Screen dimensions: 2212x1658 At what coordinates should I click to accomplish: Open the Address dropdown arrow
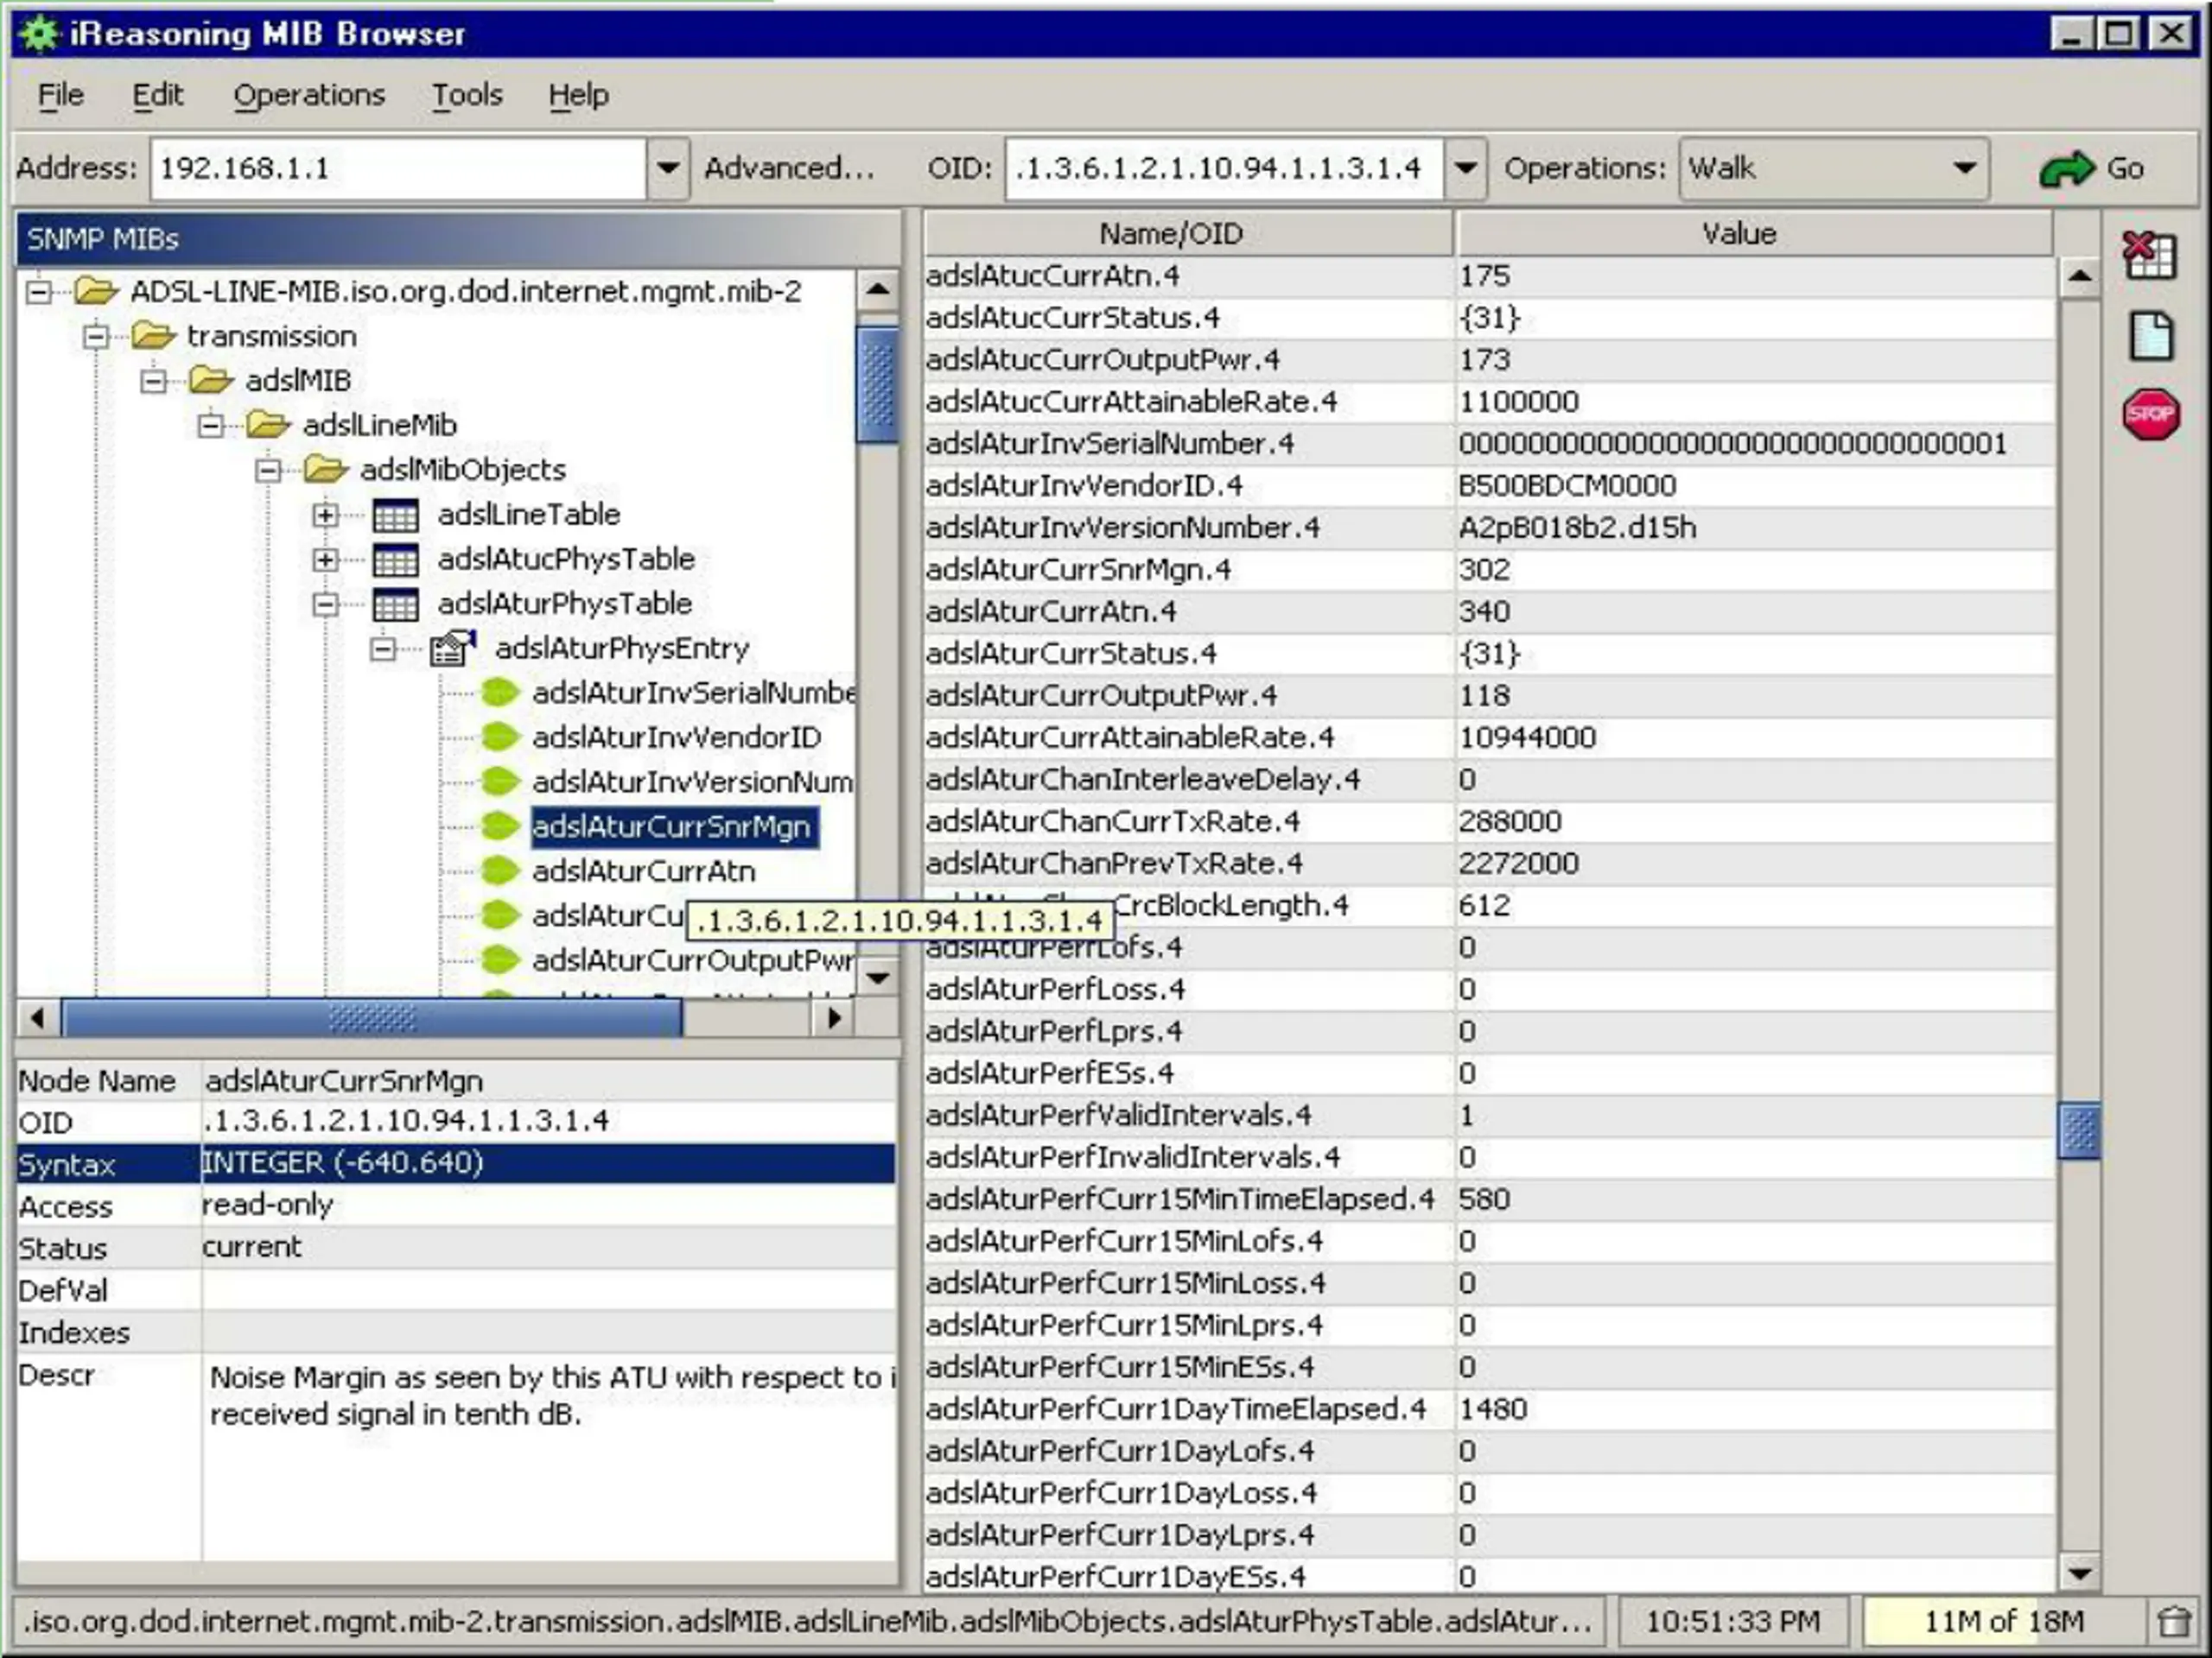[x=667, y=168]
